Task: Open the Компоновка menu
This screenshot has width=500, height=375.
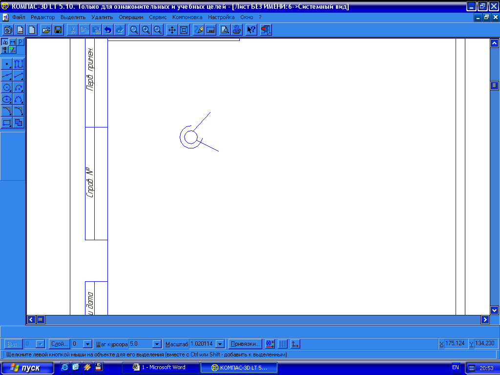Action: [187, 17]
